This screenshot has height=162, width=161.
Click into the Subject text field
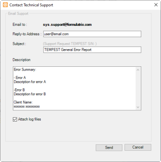pos(92,50)
